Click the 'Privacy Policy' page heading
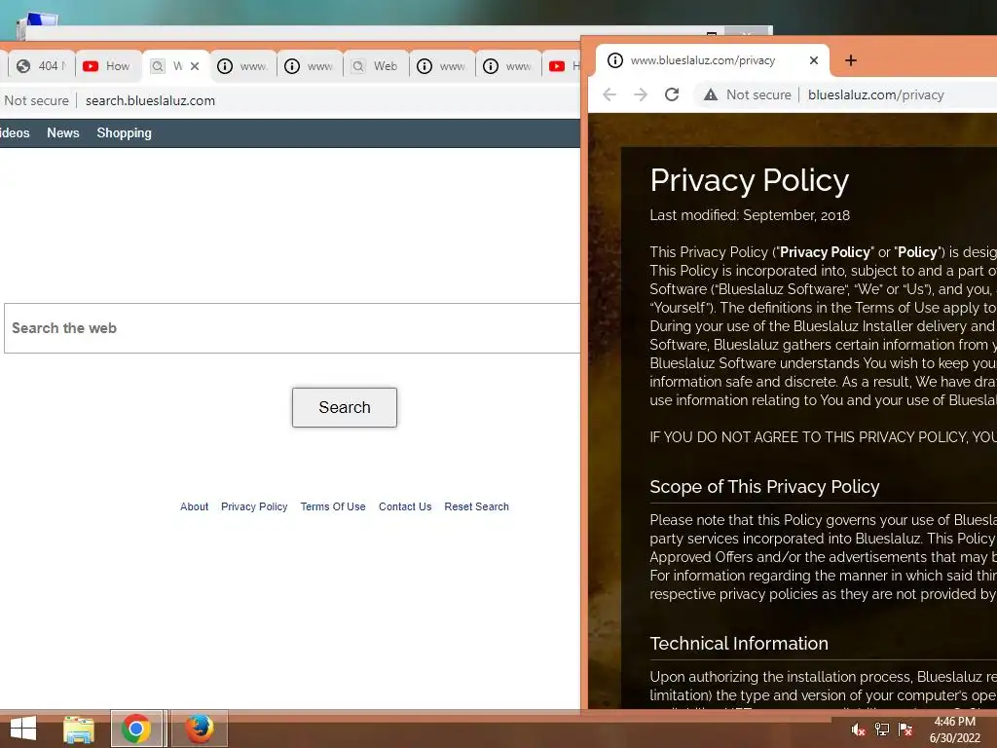Viewport: 997px width, 748px height. [750, 180]
